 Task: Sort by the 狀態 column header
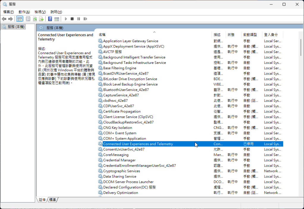(x=231, y=35)
